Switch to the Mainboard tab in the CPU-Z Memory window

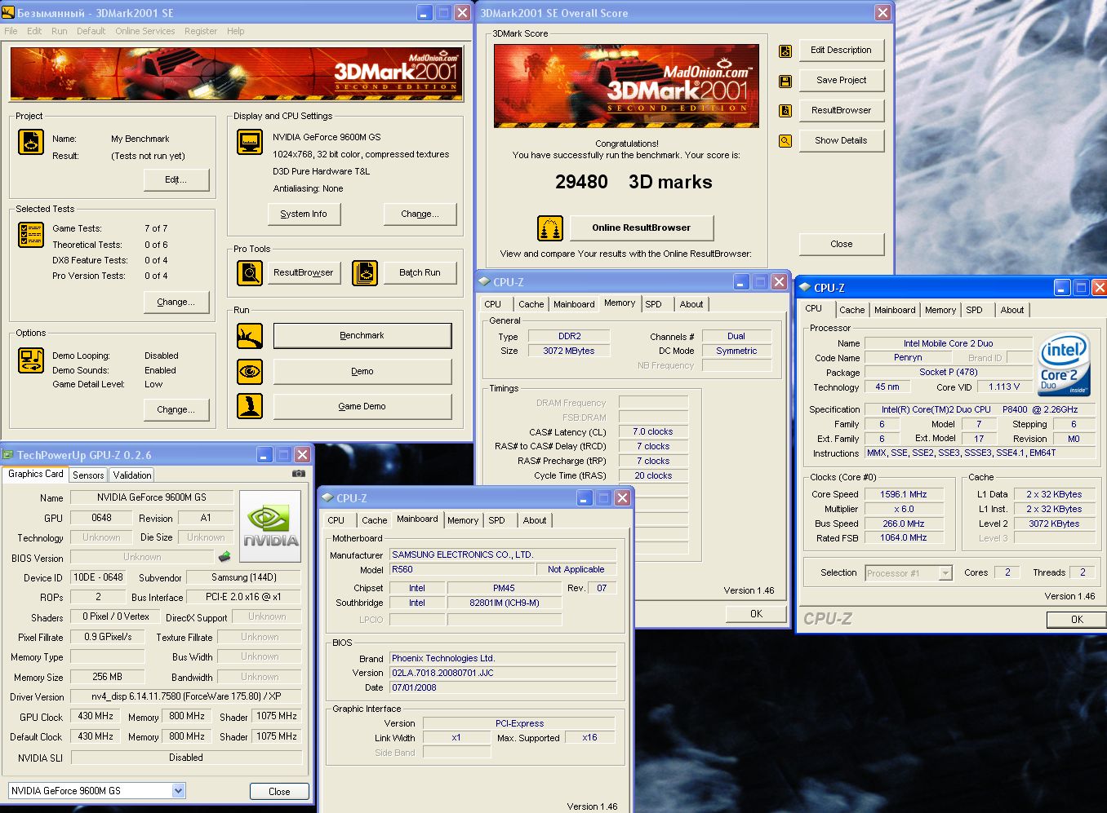[x=574, y=304]
